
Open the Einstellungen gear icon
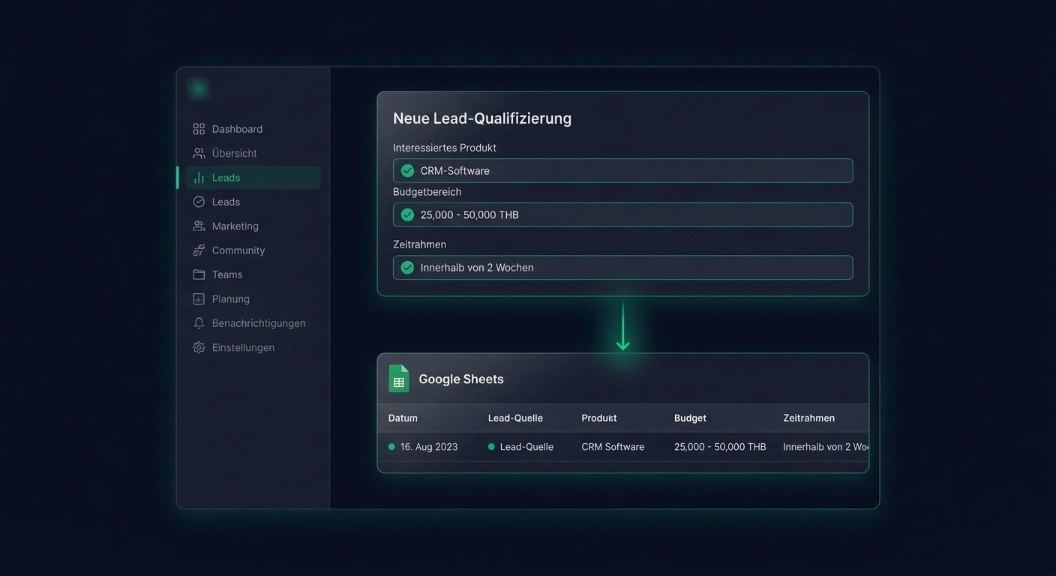pyautogui.click(x=199, y=347)
